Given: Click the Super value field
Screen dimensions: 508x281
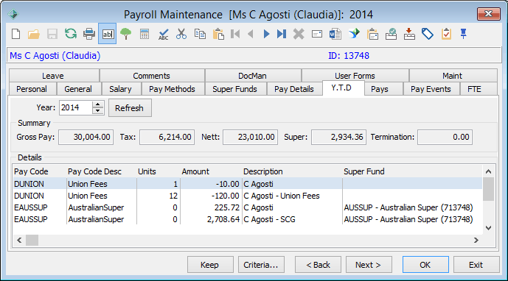Looking at the screenshot, I should (x=338, y=137).
